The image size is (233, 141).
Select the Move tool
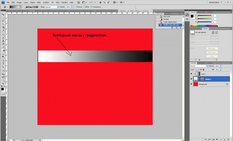tap(3, 15)
